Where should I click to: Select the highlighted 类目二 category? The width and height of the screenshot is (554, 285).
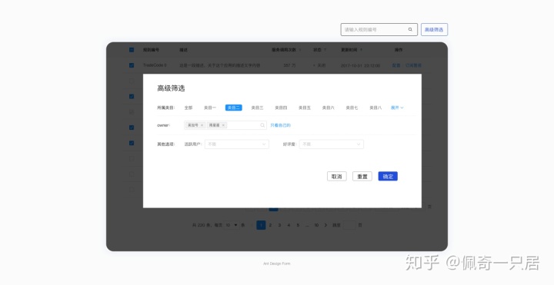point(234,108)
